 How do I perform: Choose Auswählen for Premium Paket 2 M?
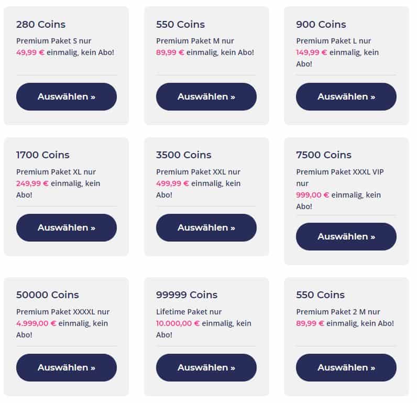(x=346, y=367)
